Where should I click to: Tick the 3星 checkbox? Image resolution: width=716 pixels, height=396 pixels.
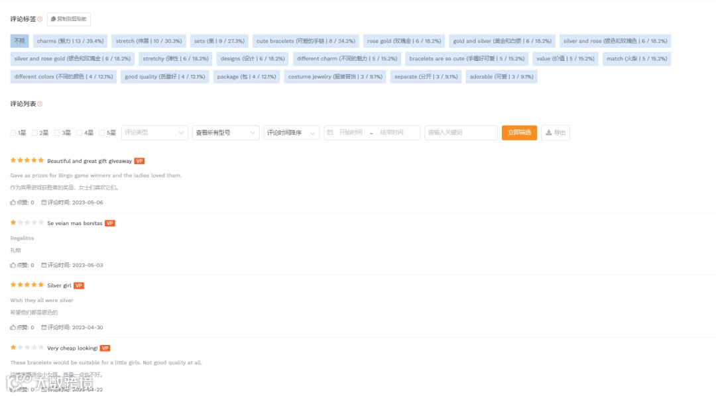click(x=57, y=132)
